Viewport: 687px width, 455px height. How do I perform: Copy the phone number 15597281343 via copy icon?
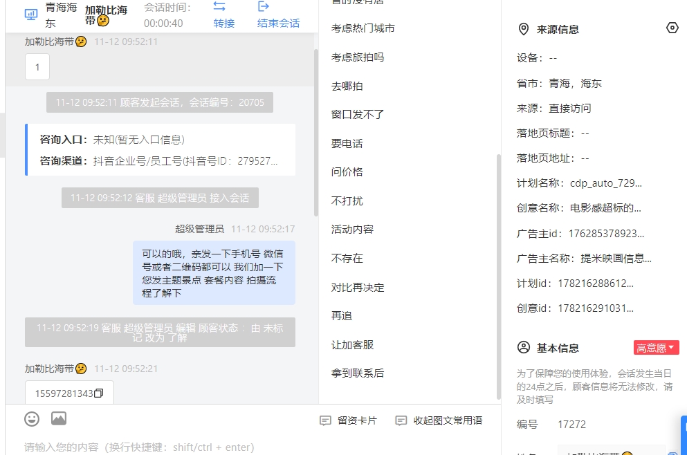pyautogui.click(x=99, y=393)
